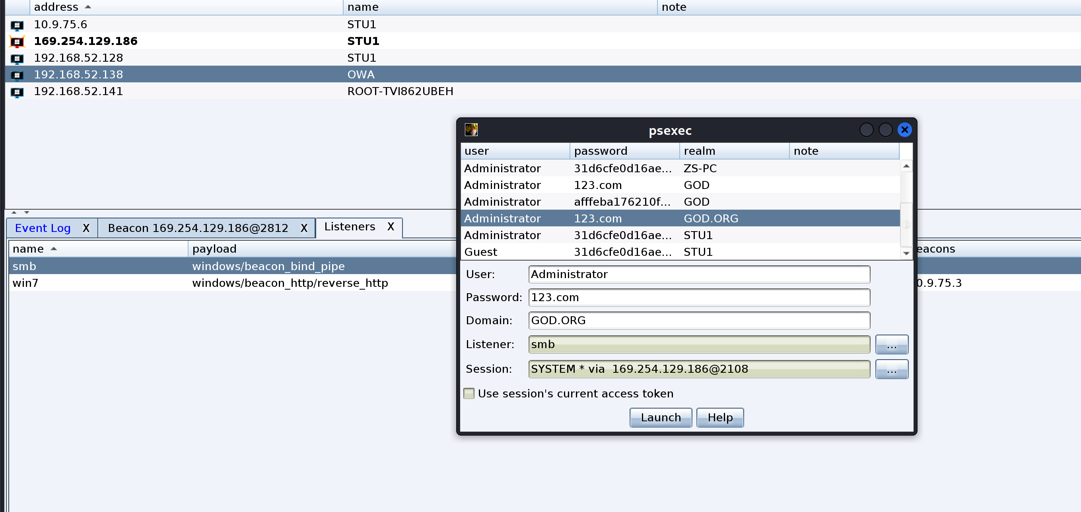Click host icon for 192.168.52.141
The image size is (1081, 512).
pos(17,92)
